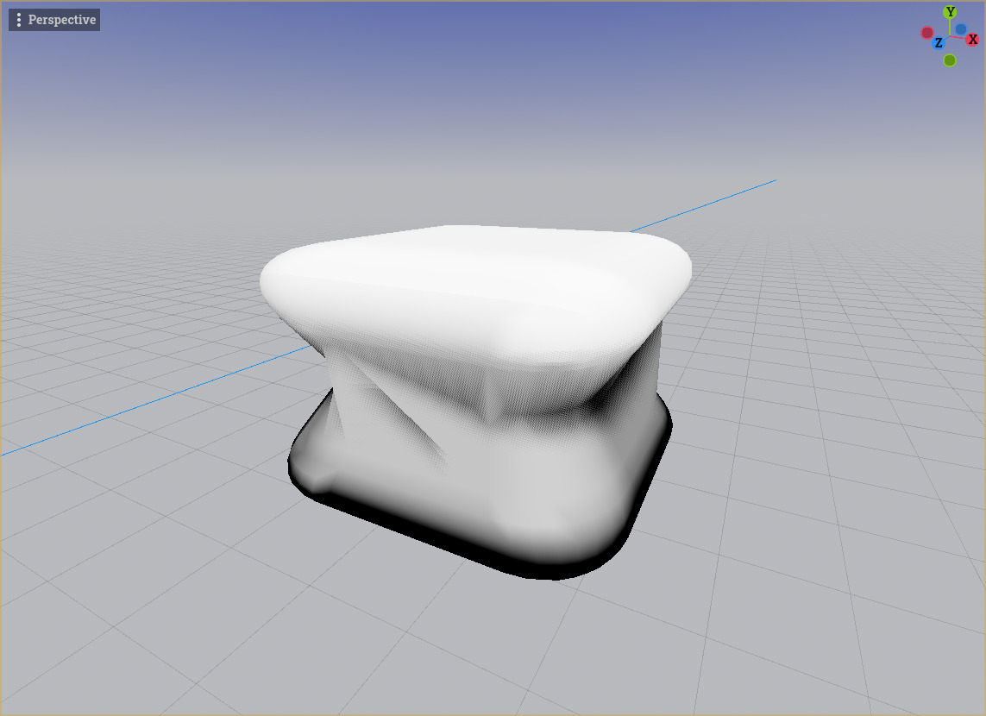Click the unlabeled green negative-Y gizmo circle
The image size is (986, 716).
[x=950, y=60]
